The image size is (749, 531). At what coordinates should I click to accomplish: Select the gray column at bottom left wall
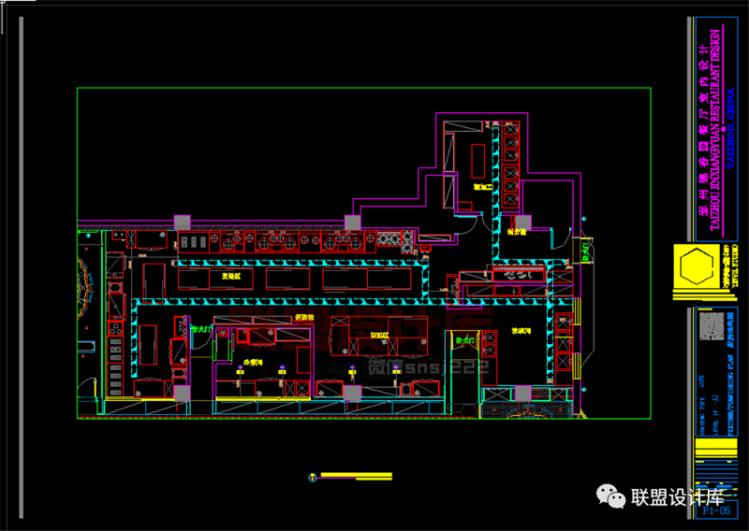point(183,393)
